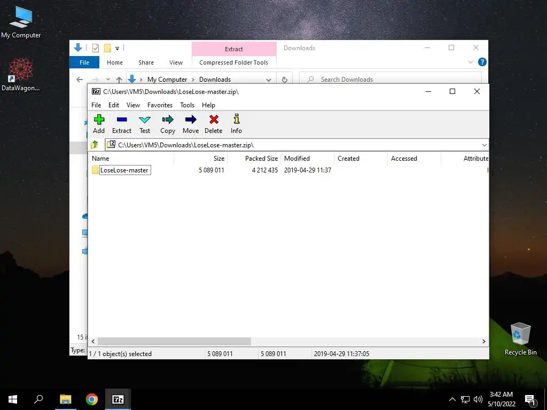Click Explorer Help question mark icon
This screenshot has height=410, width=547.
click(482, 62)
